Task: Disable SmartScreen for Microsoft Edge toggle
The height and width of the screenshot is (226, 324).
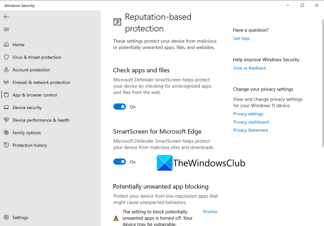Action: point(119,162)
